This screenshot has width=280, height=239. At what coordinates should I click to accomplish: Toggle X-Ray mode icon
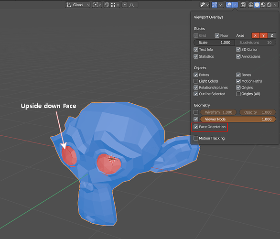pos(243,5)
